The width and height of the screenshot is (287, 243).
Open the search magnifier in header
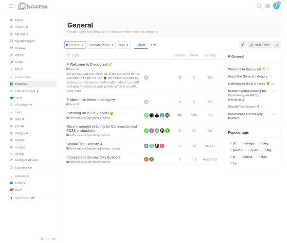pyautogui.click(x=259, y=6)
